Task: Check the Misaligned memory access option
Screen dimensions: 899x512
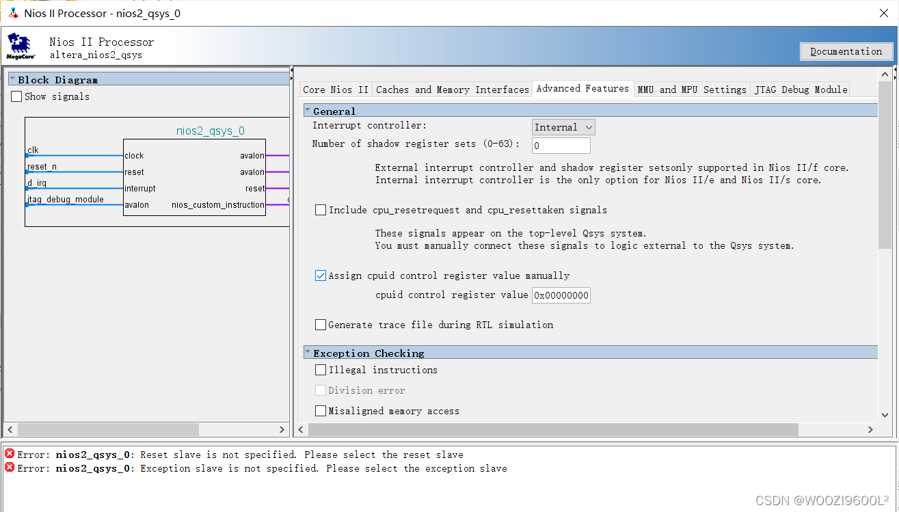Action: 321,411
